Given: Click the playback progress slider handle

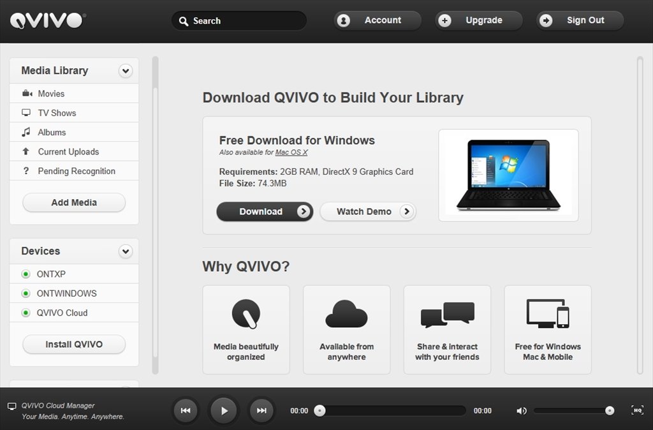Looking at the screenshot, I should click(320, 411).
